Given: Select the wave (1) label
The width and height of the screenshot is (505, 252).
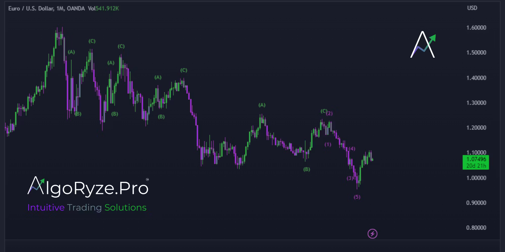Looking at the screenshot, I should (x=328, y=144).
